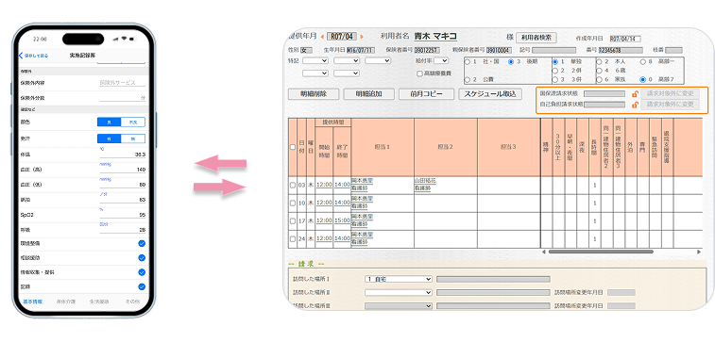Click the 国保連請求状態 orange lock icon
The image size is (715, 342).
click(634, 94)
